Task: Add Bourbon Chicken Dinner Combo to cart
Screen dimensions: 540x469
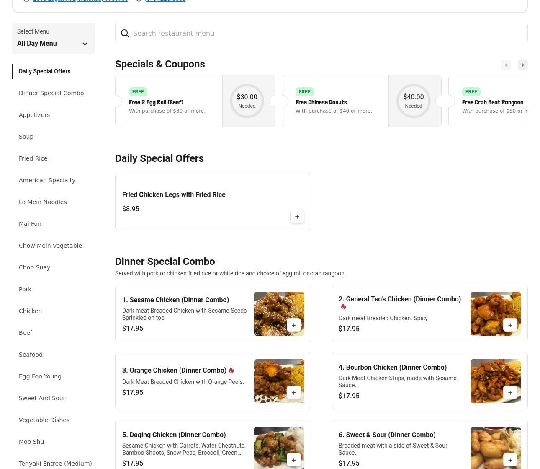Action: point(510,393)
